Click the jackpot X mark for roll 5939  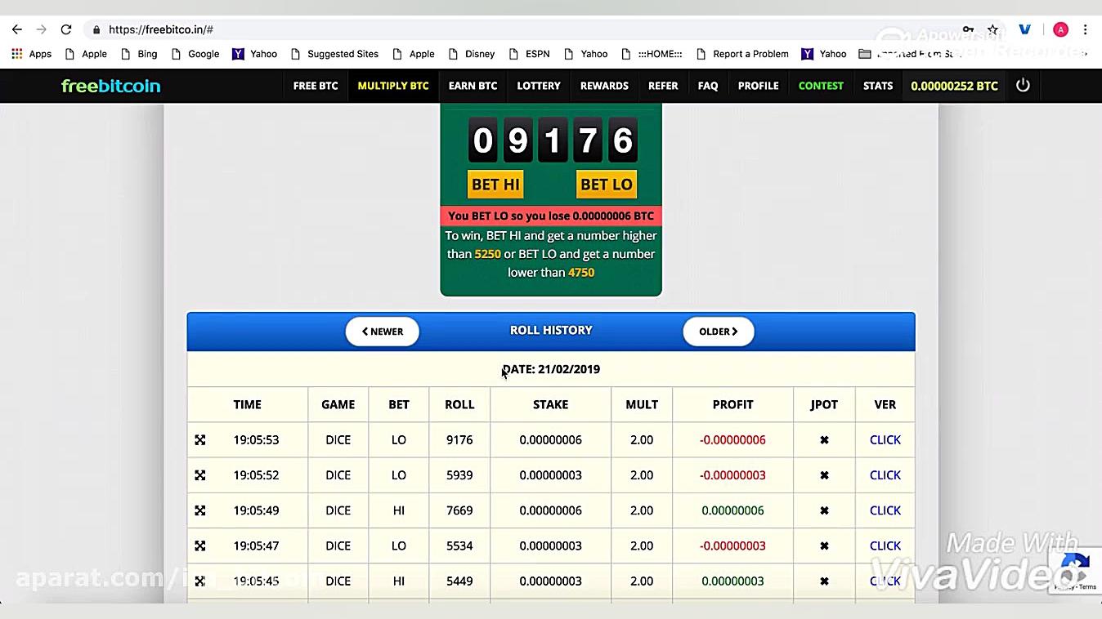(824, 475)
